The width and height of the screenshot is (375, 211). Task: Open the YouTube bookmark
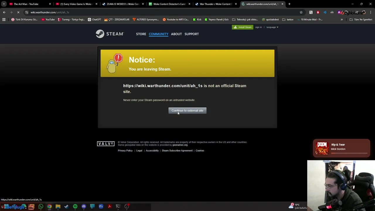[x=48, y=20]
